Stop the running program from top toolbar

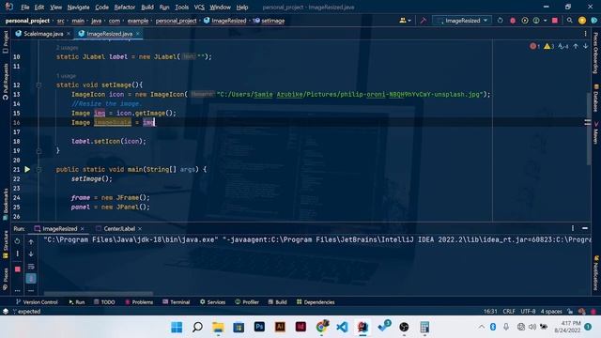(x=555, y=21)
